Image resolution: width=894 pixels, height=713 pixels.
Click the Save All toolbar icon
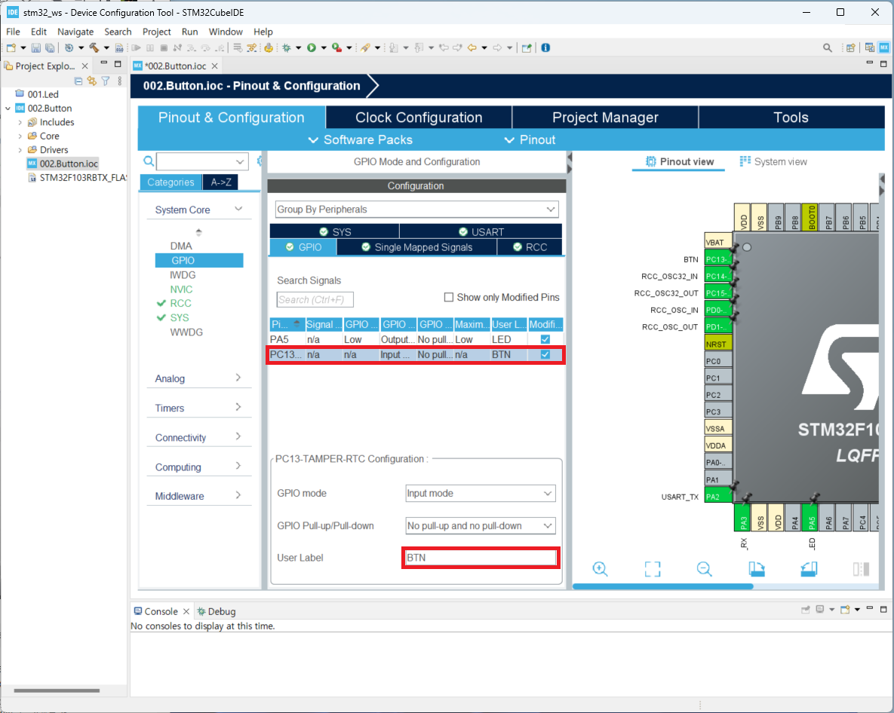pos(51,47)
